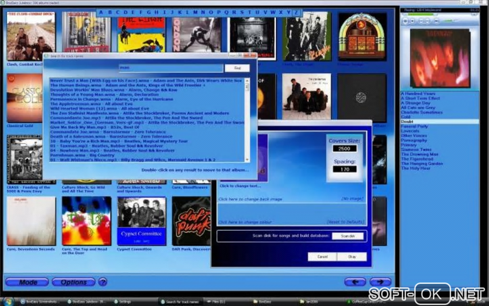Click '[Reset to Defaults]' in settings dialog

[345, 222]
